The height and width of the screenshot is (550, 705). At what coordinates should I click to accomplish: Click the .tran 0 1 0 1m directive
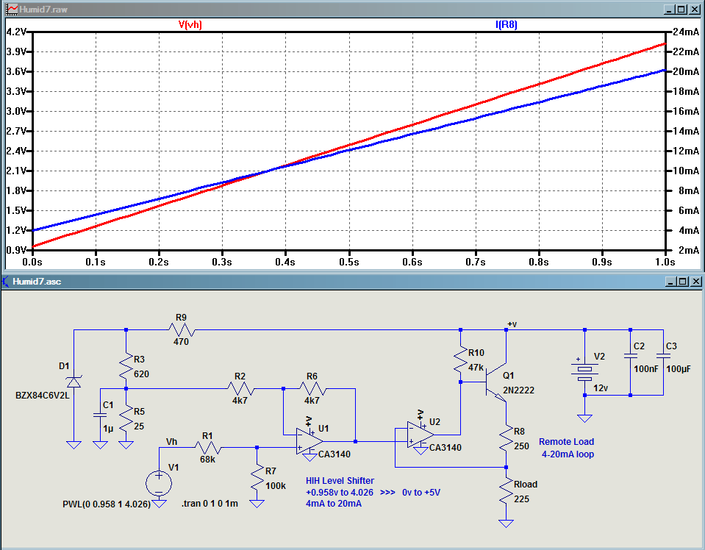210,504
